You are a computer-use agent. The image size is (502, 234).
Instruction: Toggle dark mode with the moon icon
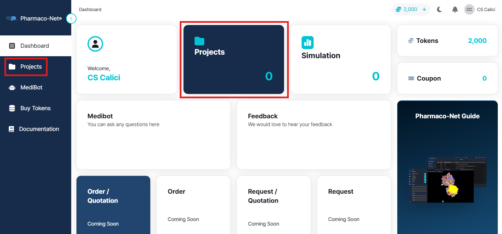439,9
